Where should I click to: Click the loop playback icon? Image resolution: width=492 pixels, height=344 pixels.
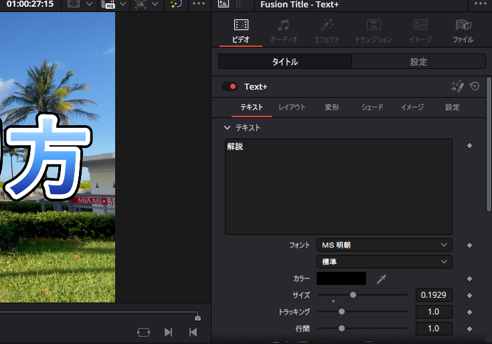click(143, 332)
